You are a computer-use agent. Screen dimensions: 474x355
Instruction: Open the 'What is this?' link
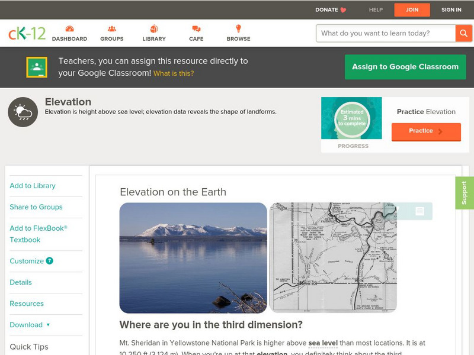174,73
